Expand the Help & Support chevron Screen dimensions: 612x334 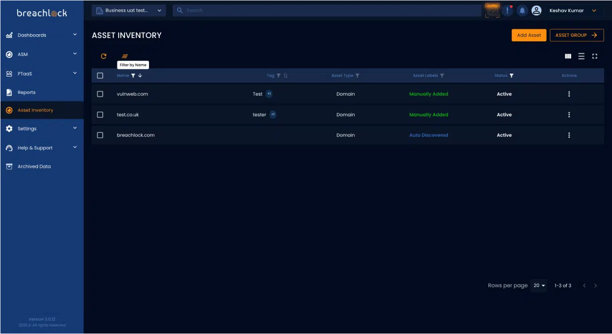coord(75,148)
